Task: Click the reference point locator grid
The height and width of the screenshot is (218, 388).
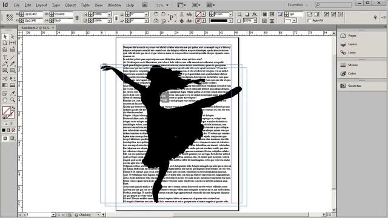Action: 10,18
